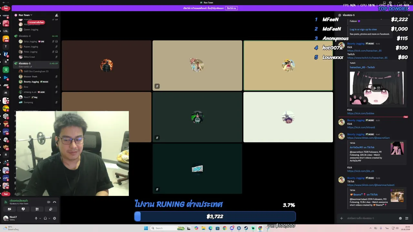Click the plus attach button in chat
This screenshot has width=413, height=232.
click(341, 218)
